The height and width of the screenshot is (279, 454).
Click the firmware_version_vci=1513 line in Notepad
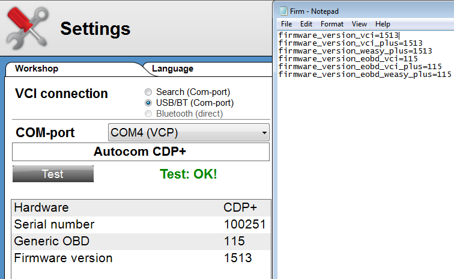click(339, 35)
